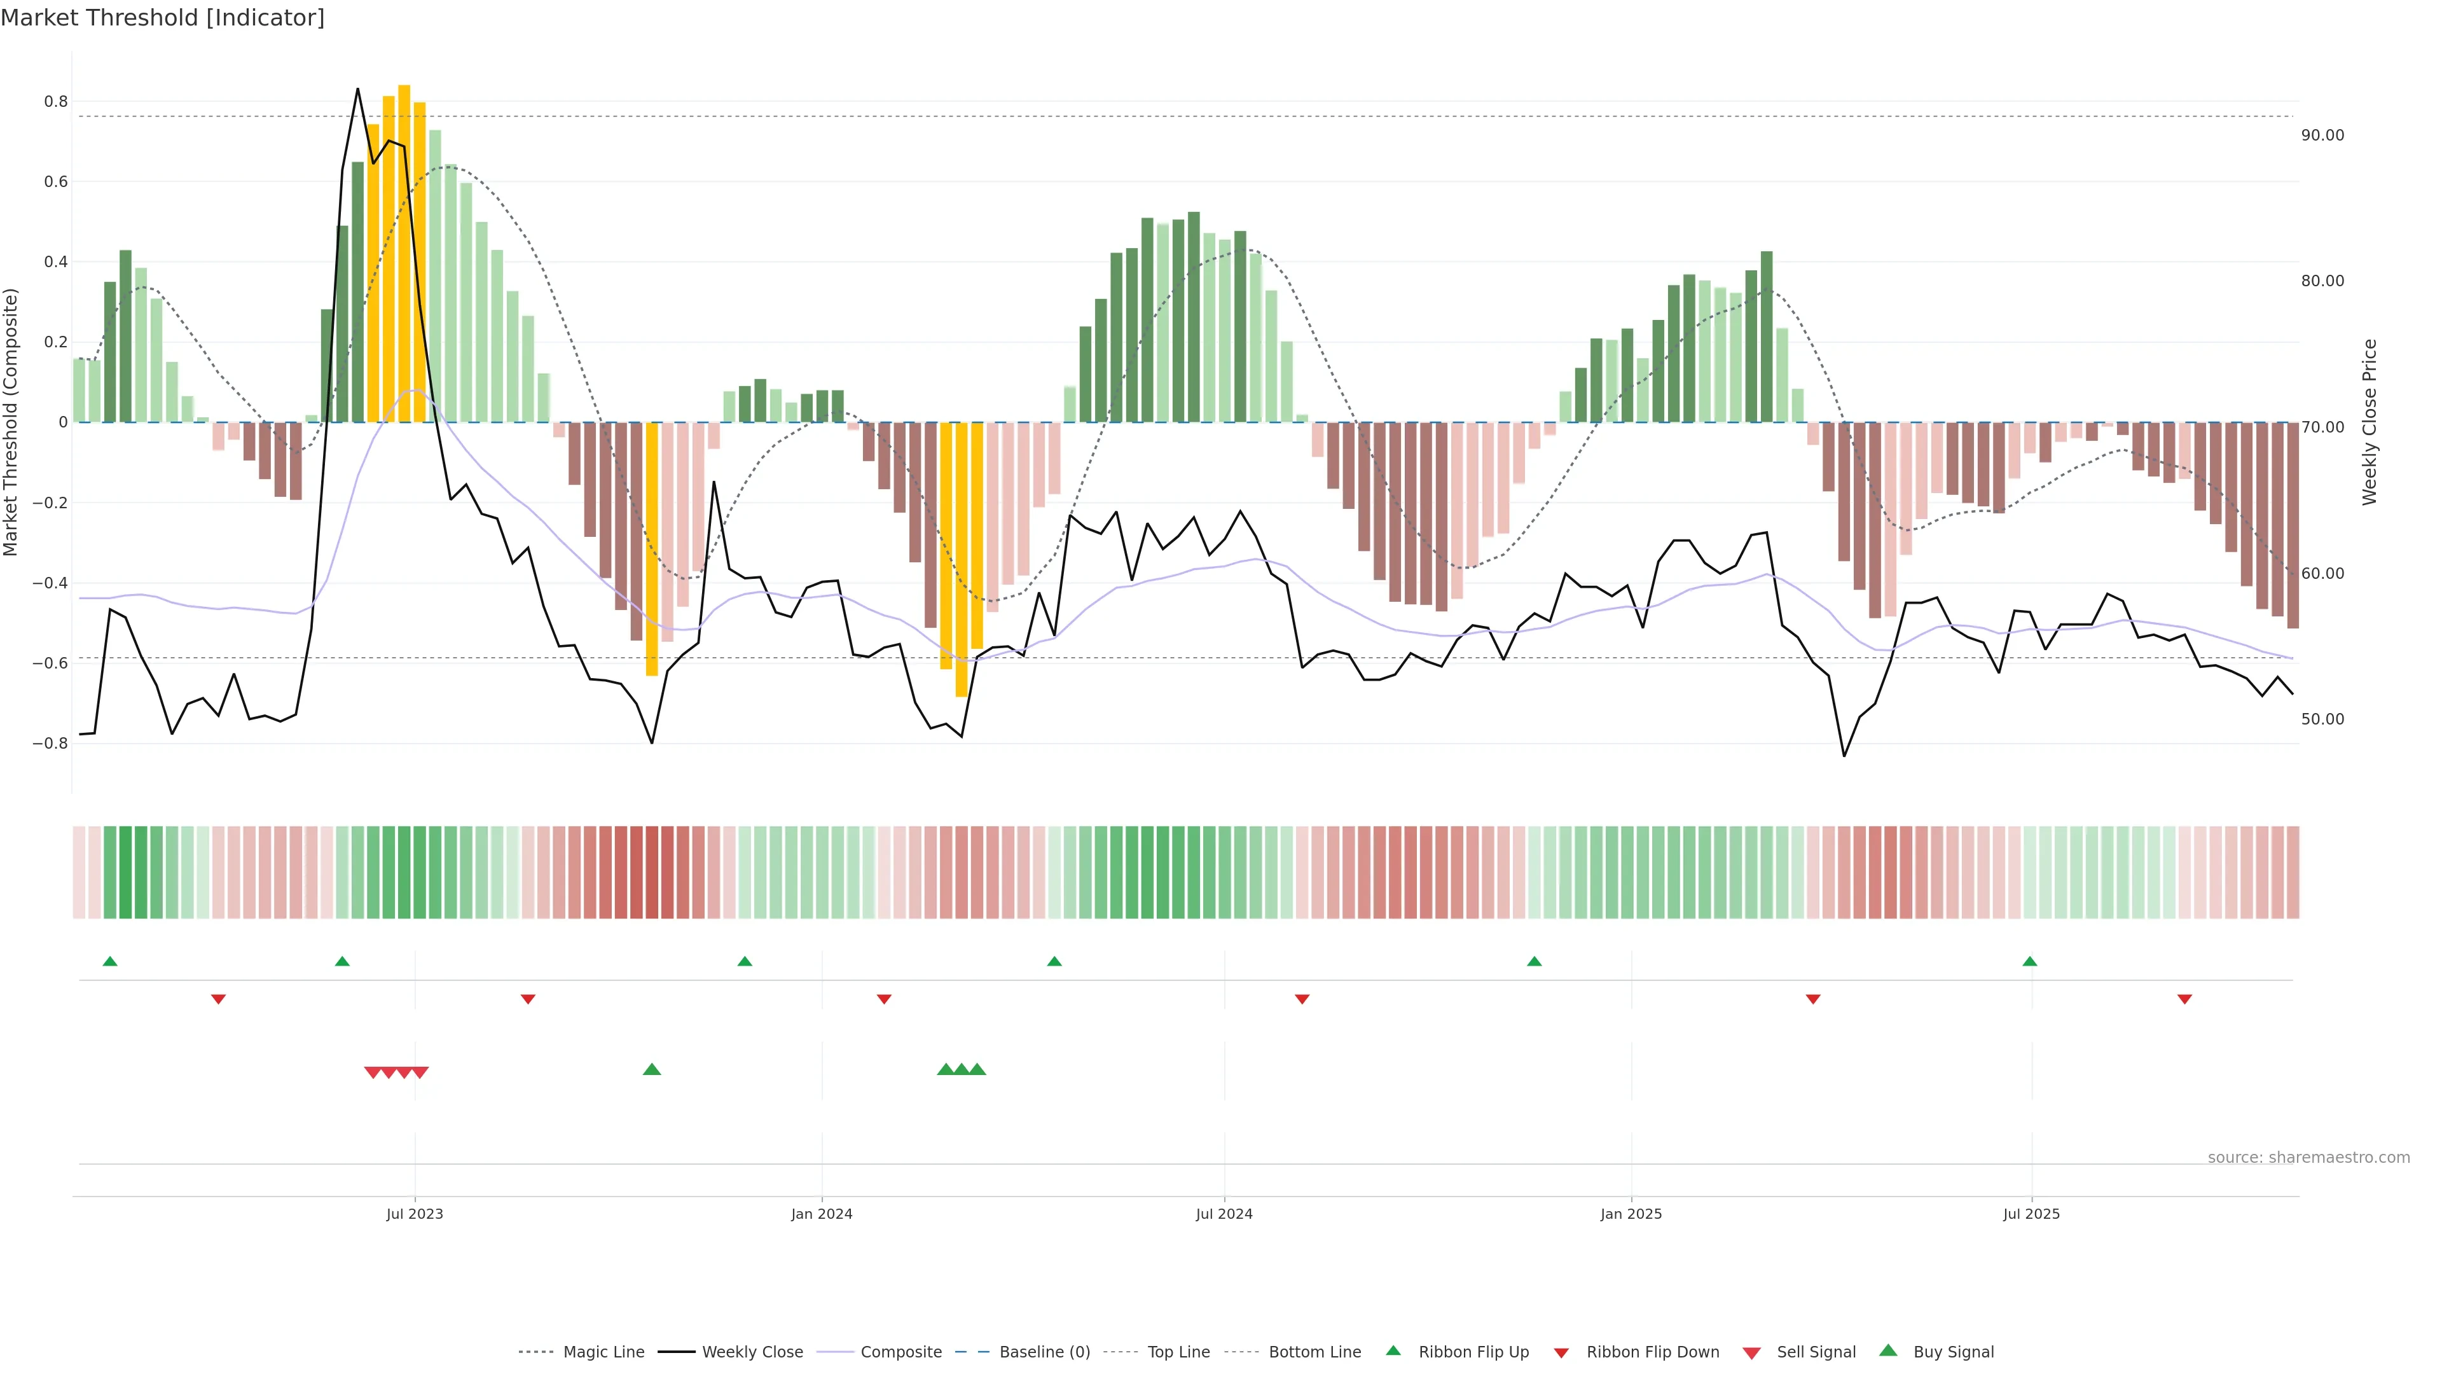Screen dimensions: 2442x1374
Task: Toggle Bottom Line legend entry
Action: 1314,1352
